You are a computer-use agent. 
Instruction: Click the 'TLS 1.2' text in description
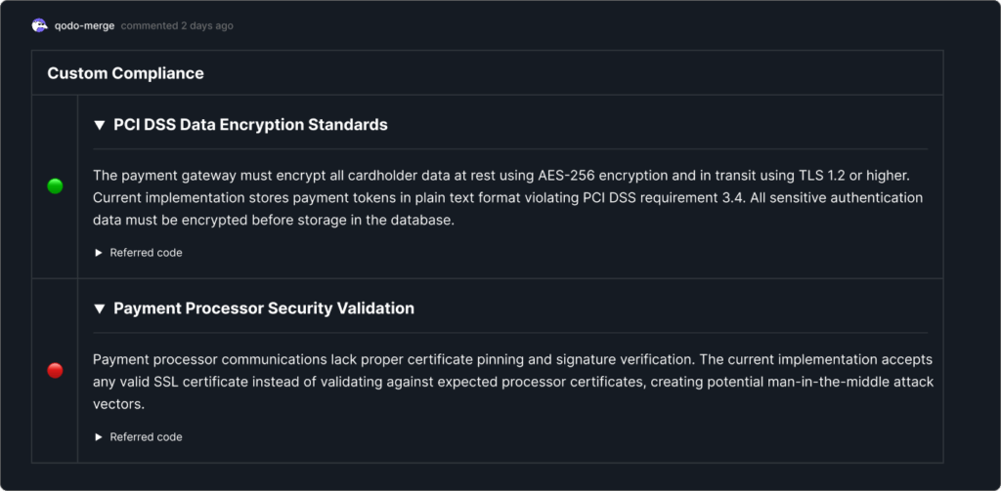[823, 176]
